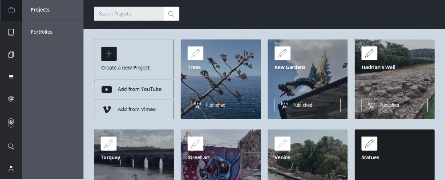The image size is (445, 180).
Task: Click Add from YouTube button
Action: click(x=134, y=90)
